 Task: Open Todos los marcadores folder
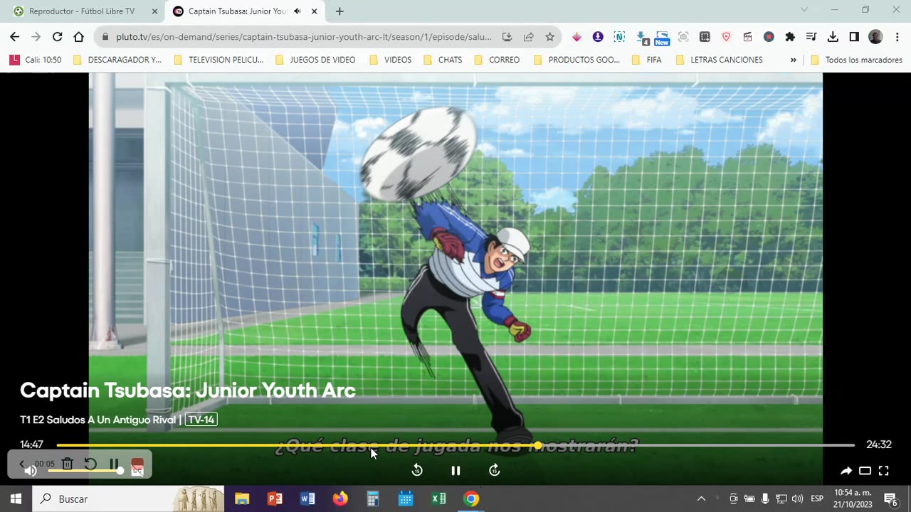tap(857, 60)
